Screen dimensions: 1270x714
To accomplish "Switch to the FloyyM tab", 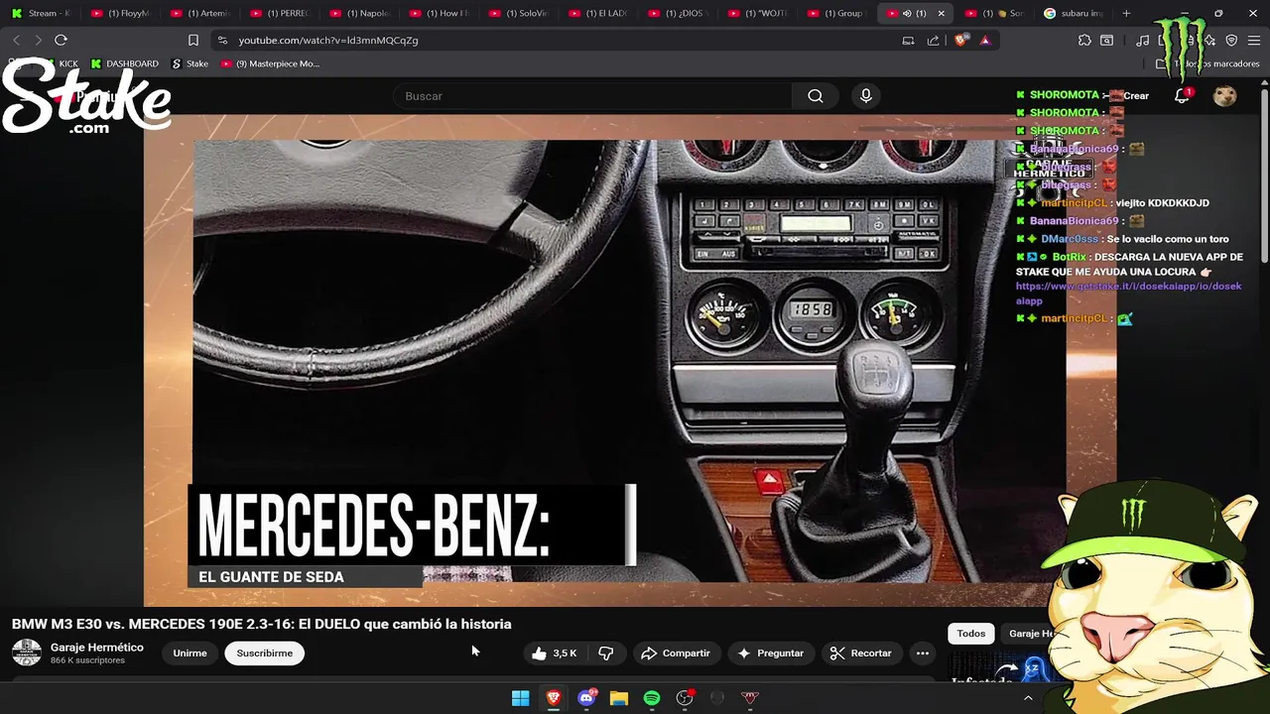I will [x=120, y=13].
